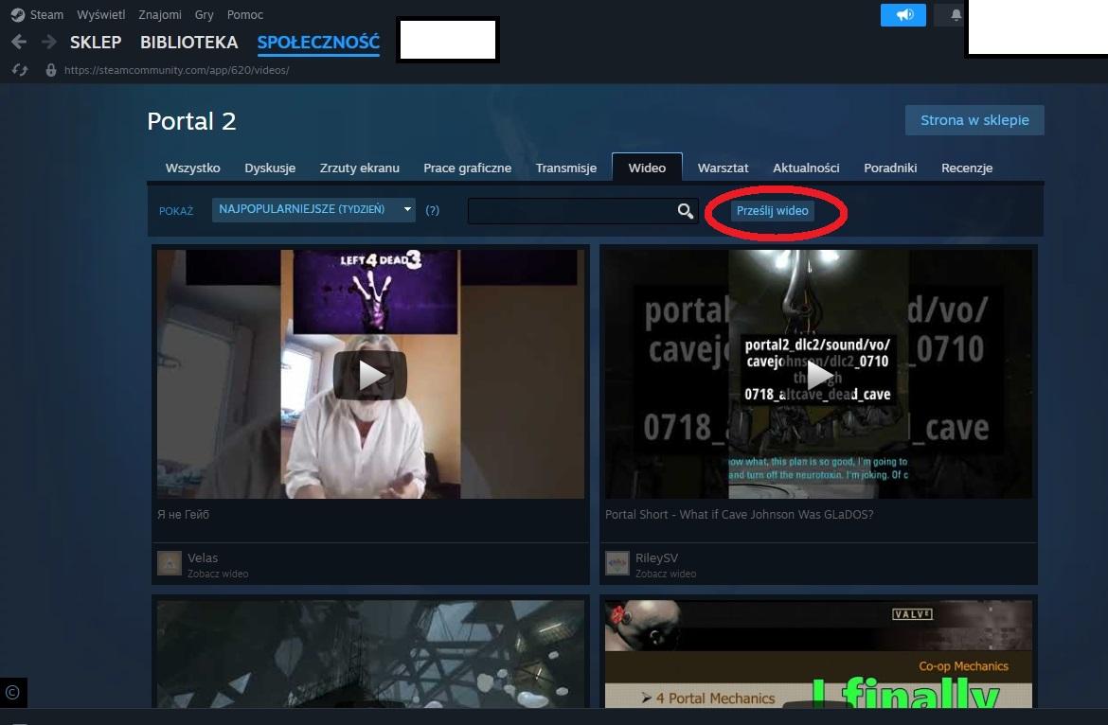
Task: Switch to the Prace graficzne tab
Action: [467, 168]
